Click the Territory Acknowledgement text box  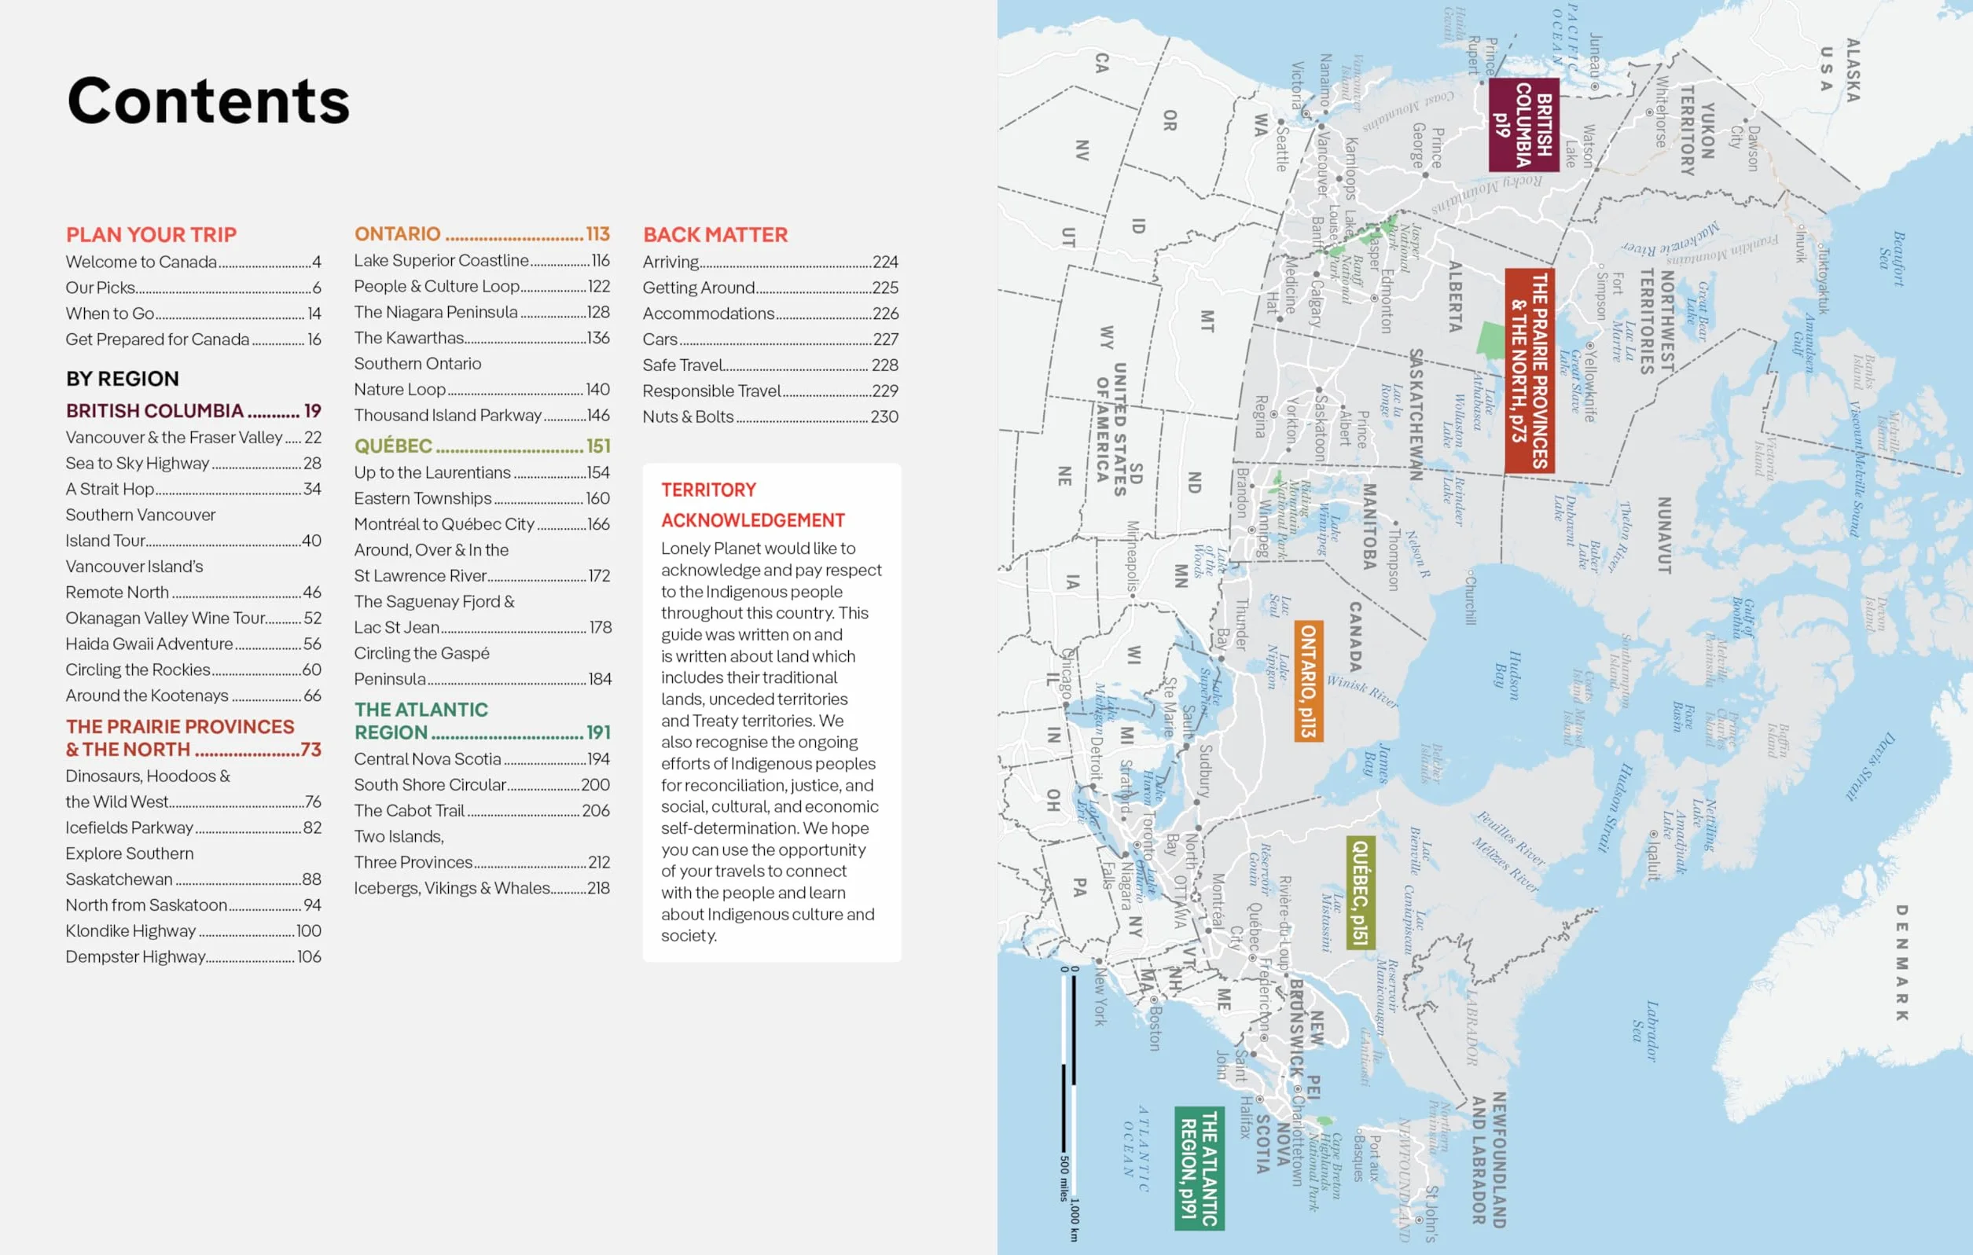[x=772, y=713]
